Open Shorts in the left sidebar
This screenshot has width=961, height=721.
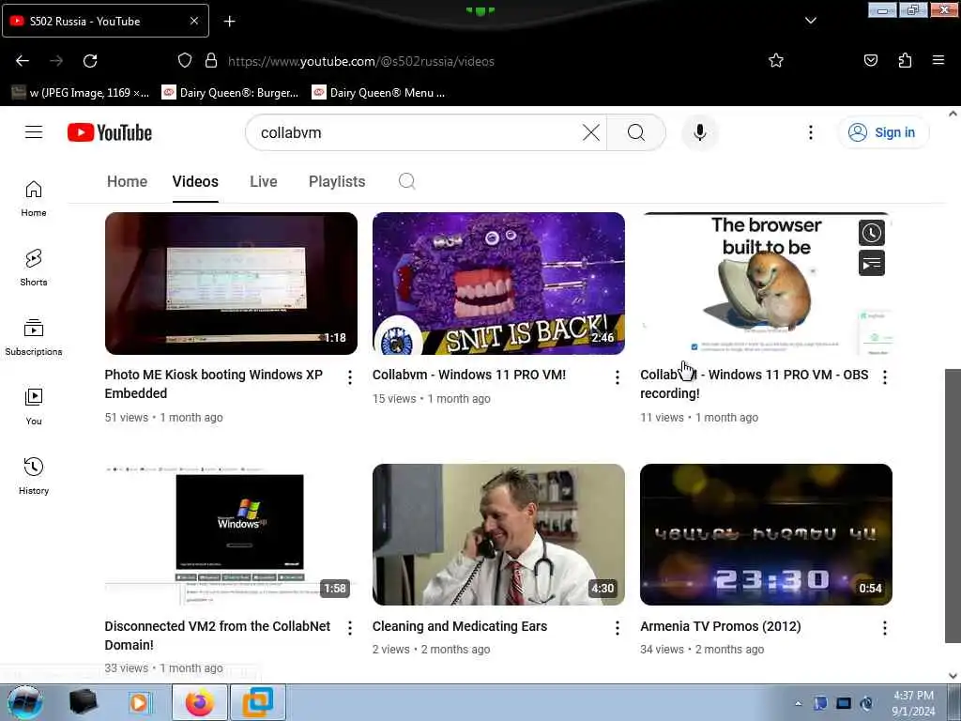(x=34, y=268)
